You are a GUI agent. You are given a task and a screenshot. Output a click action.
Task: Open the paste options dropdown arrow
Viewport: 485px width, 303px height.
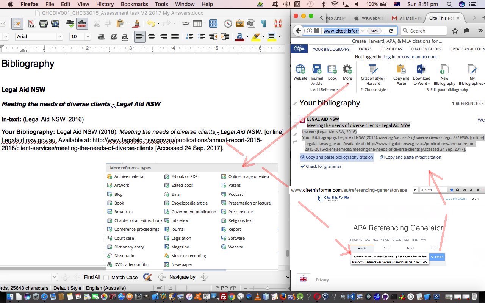128,23
